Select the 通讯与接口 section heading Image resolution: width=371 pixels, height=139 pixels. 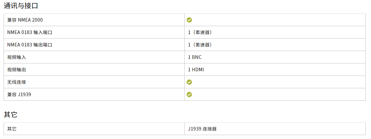click(x=21, y=6)
